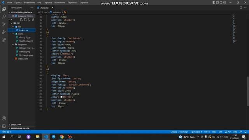Go to line and column status entry
249x140 pixels.
[179, 132]
